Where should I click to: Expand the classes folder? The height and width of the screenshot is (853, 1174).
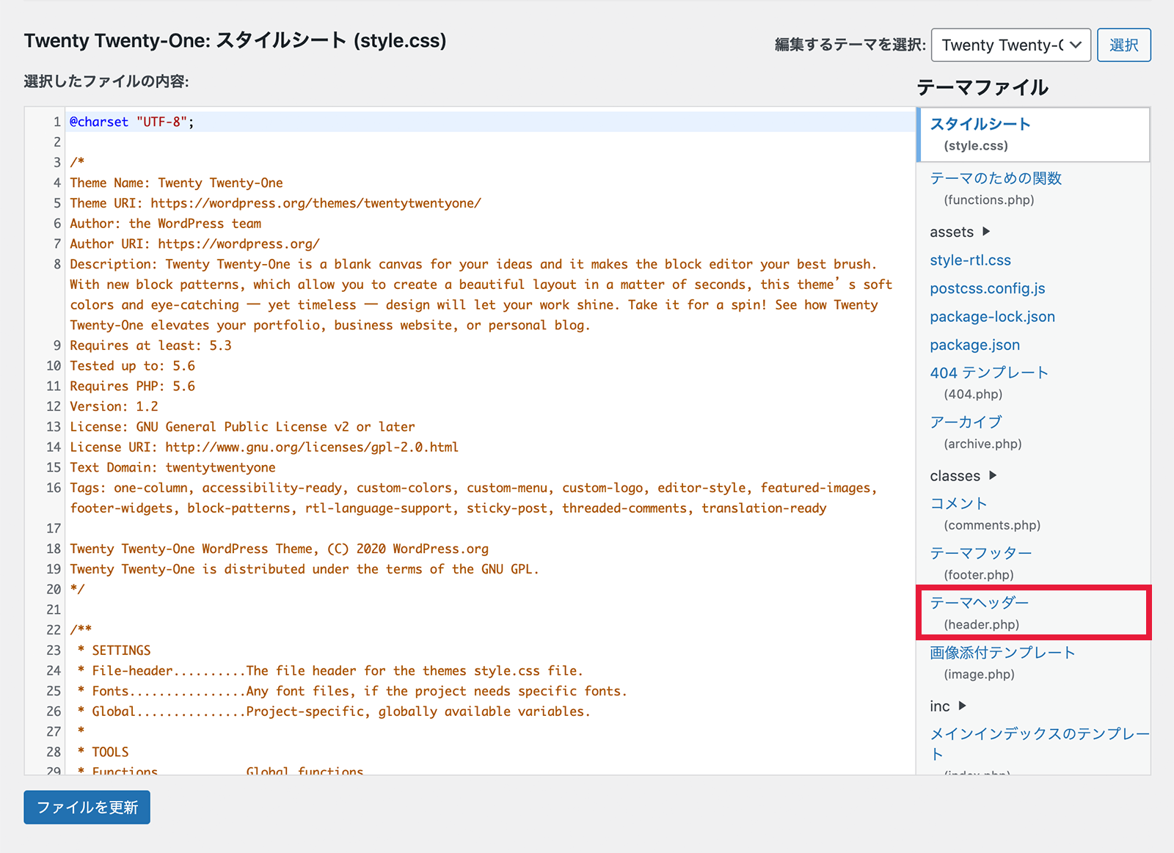[963, 476]
